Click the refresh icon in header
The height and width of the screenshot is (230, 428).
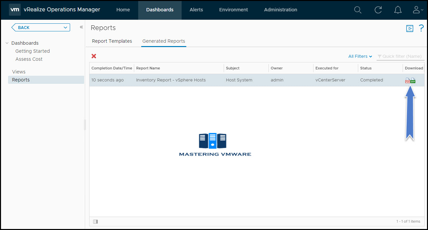tap(378, 10)
